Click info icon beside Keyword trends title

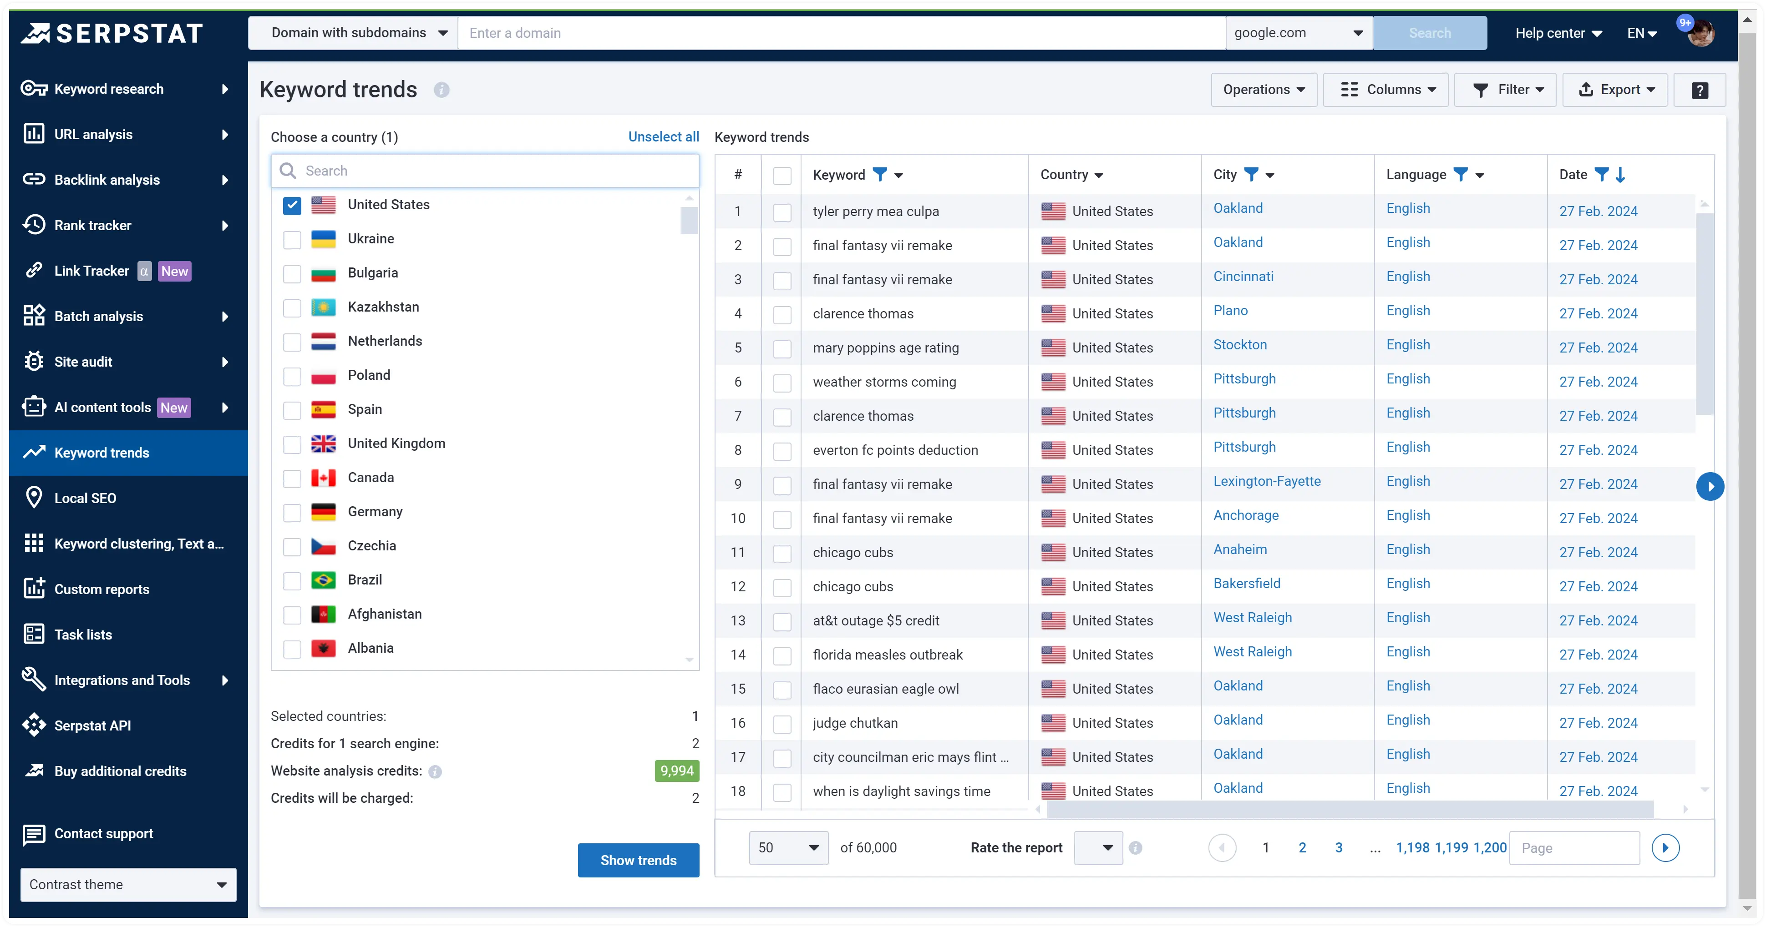[441, 90]
